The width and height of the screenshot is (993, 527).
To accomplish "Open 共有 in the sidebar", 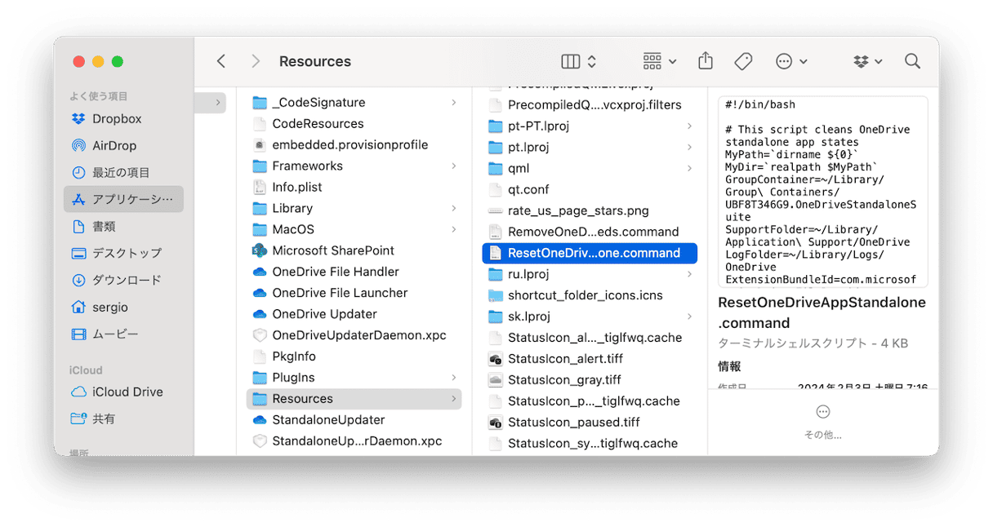I will [x=123, y=418].
